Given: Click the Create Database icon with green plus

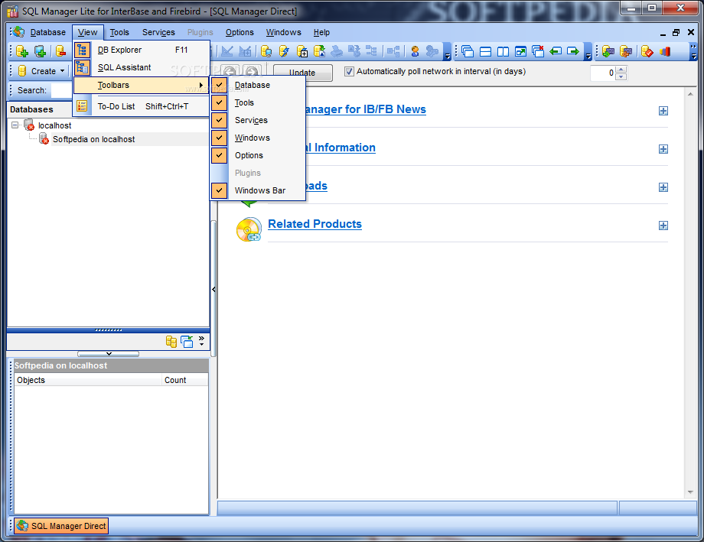Looking at the screenshot, I should click(x=21, y=51).
